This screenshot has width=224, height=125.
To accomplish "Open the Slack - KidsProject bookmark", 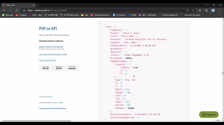I will pyautogui.click(x=147, y=15).
